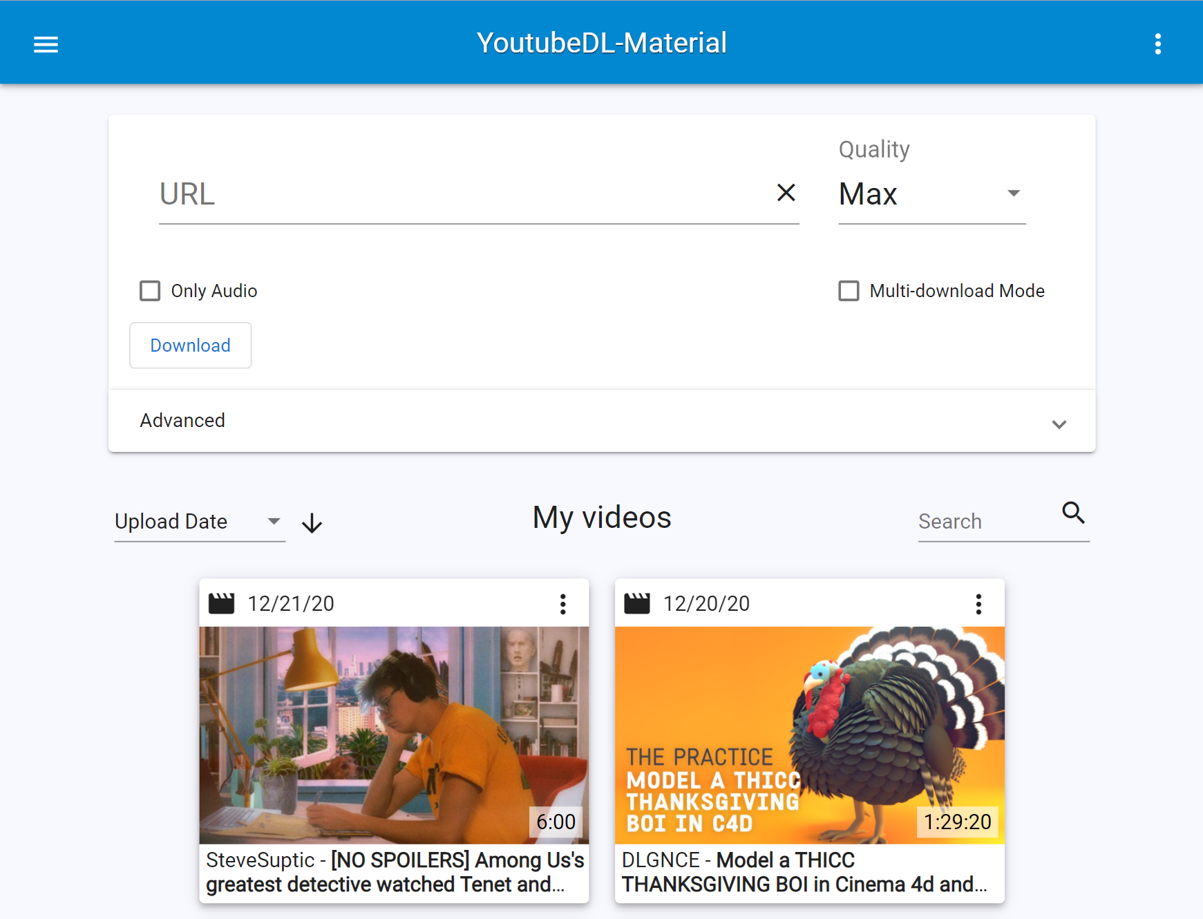Open the Upload Date sort dropdown
This screenshot has width=1203, height=919.
click(200, 522)
